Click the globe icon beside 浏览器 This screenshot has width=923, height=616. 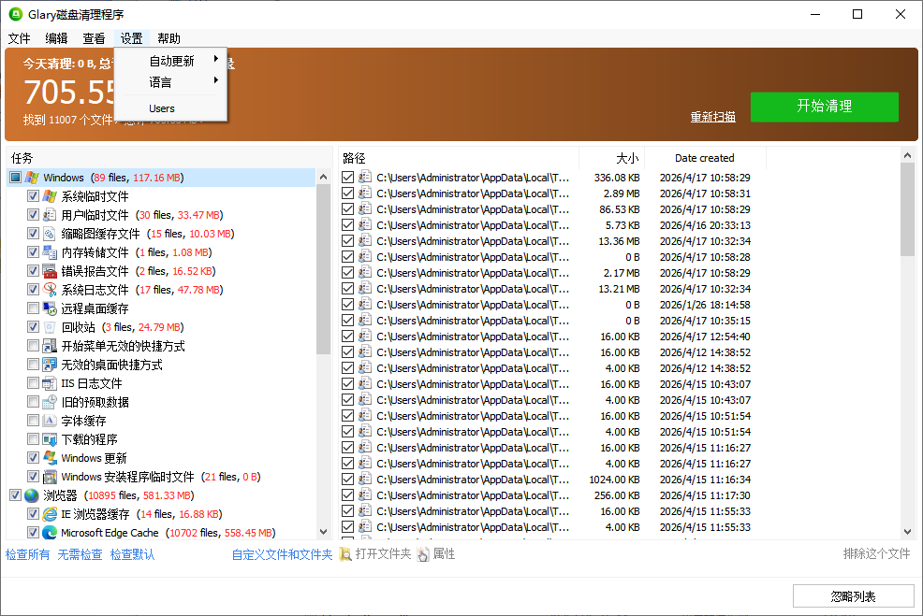point(31,494)
